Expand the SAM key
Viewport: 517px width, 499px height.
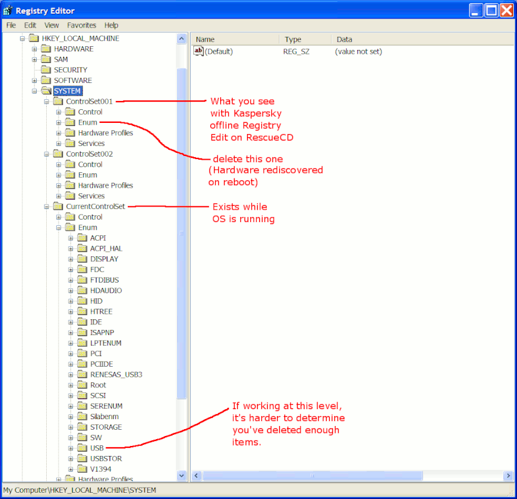(x=34, y=60)
